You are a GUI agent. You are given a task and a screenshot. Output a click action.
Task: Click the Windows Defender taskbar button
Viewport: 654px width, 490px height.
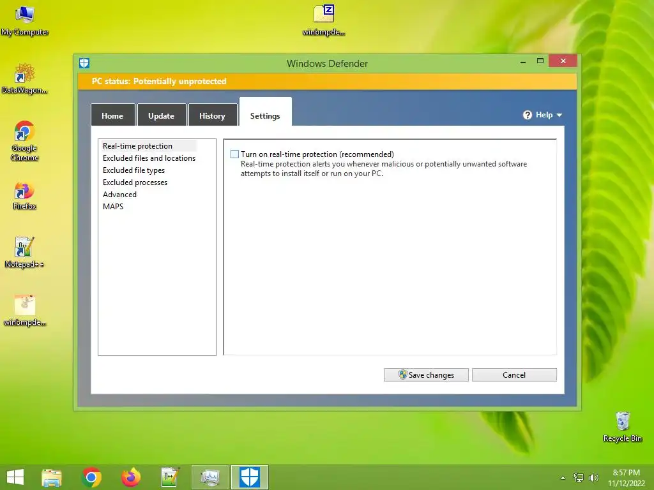point(250,477)
